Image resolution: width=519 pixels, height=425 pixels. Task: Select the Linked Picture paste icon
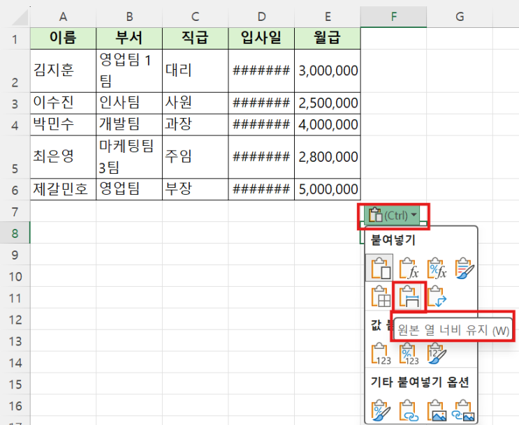click(465, 410)
